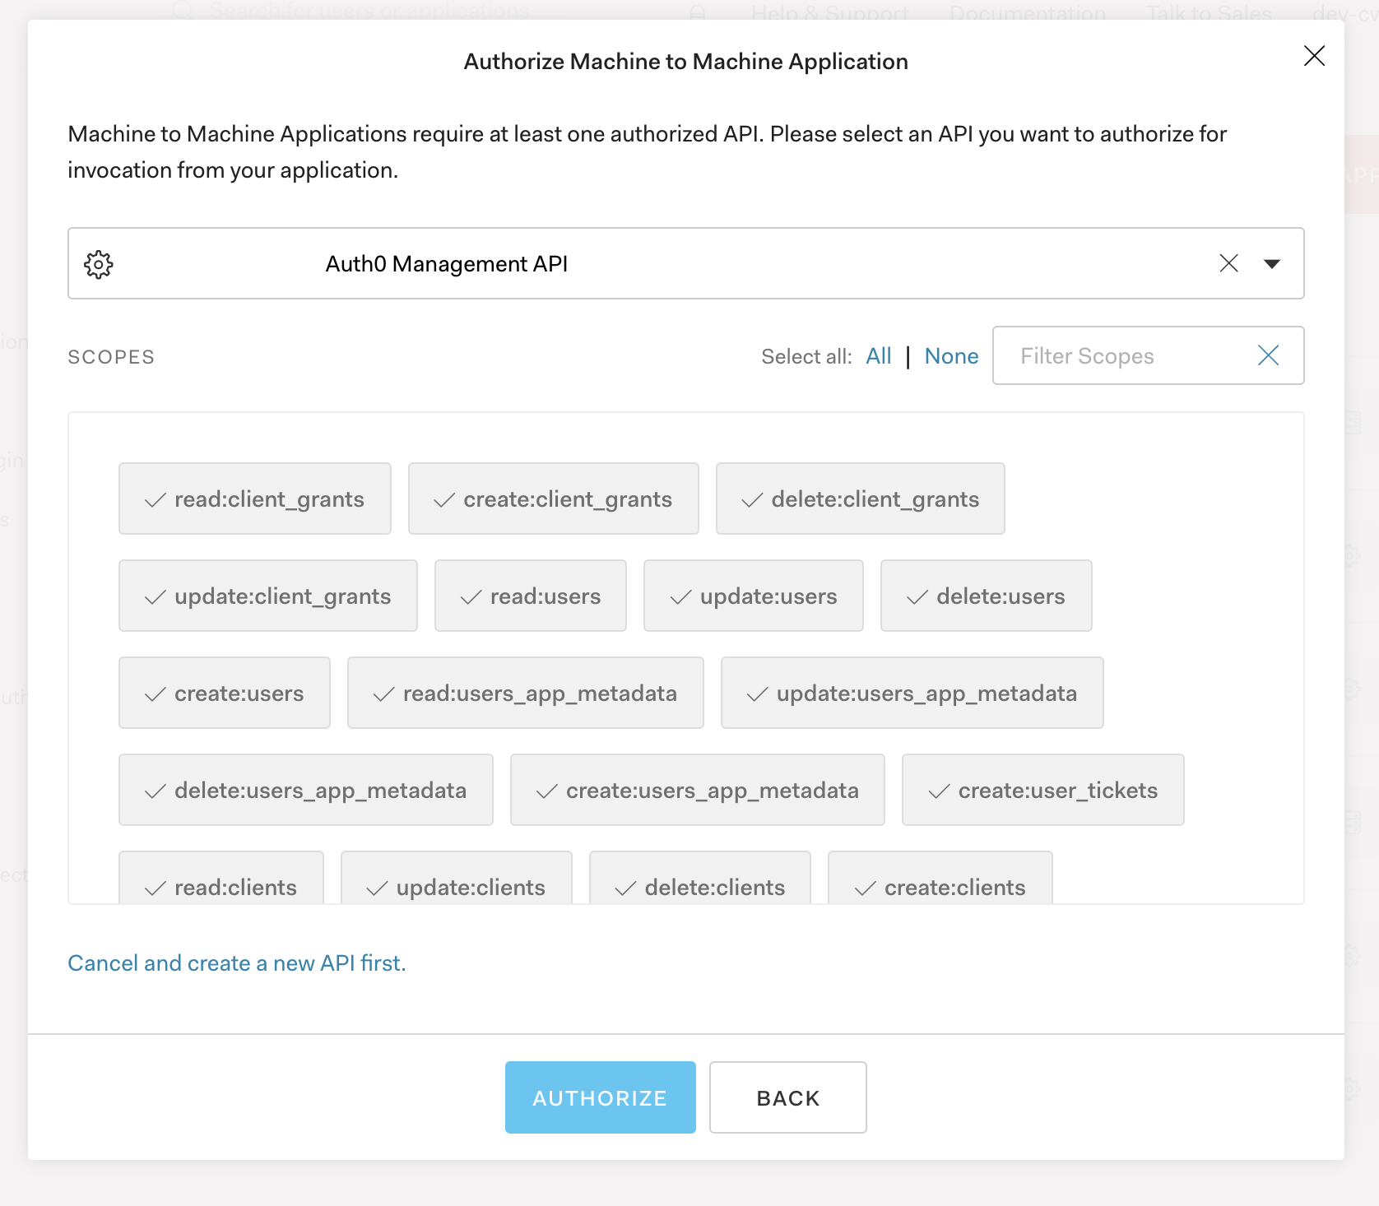Open the Cancel and create a new API first link
Viewport: 1379px width, 1206px height.
coord(237,962)
